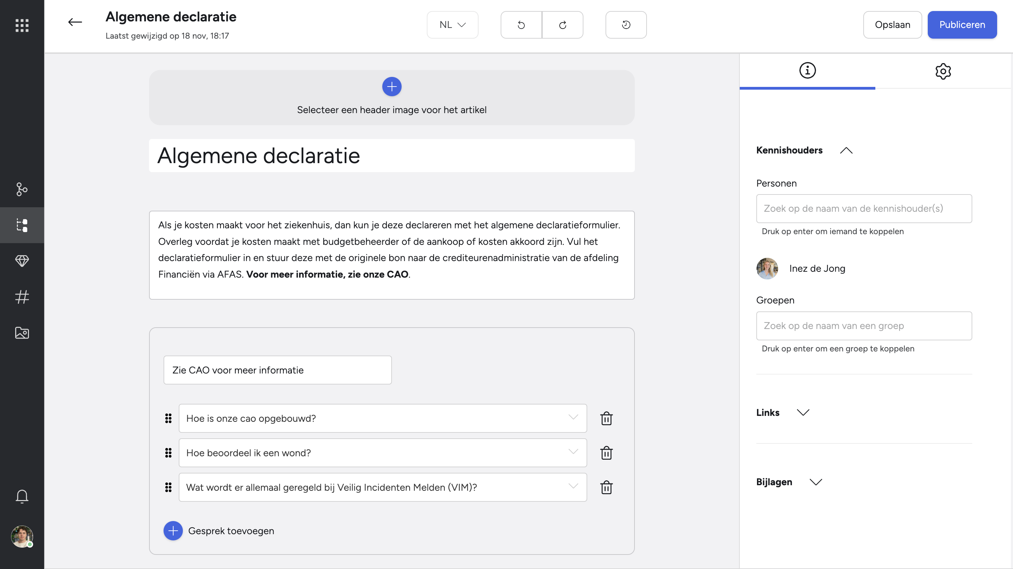1013x569 pixels.
Task: Grab drag handle of 'Hoe is onze cao opgebouwd?'
Action: point(168,419)
